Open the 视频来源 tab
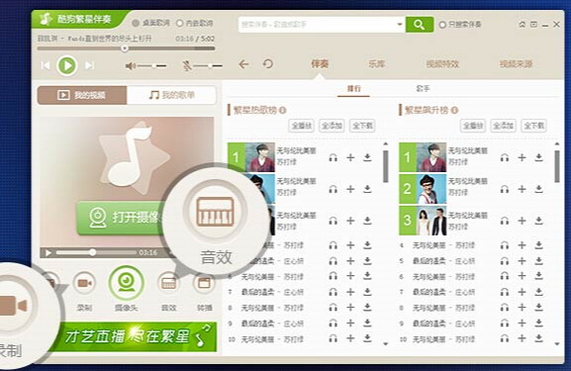 [x=516, y=64]
